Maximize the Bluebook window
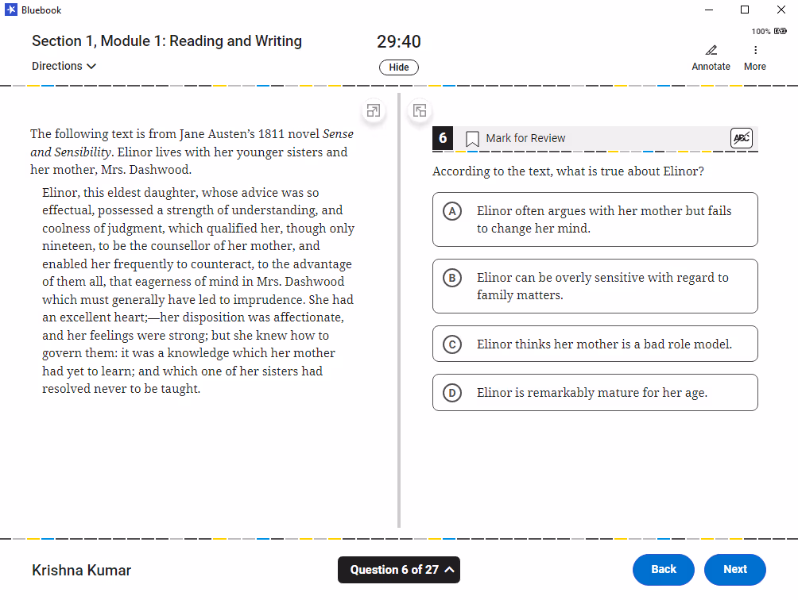The height and width of the screenshot is (600, 798). click(x=745, y=10)
